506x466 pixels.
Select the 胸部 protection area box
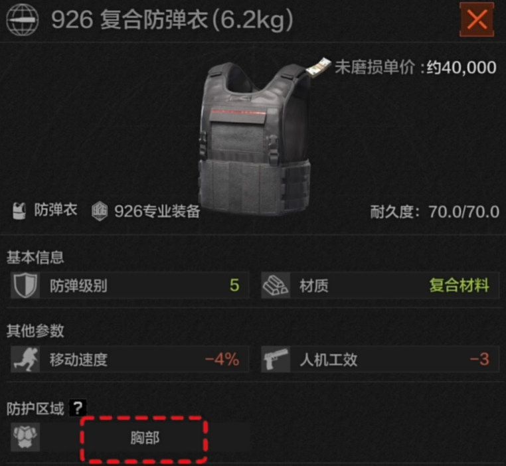click(144, 439)
